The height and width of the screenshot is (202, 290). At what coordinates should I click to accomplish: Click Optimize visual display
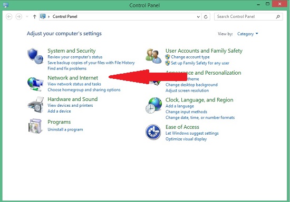point(186,139)
